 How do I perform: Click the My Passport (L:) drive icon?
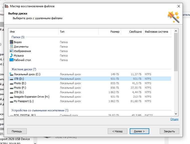[x=11, y=101]
